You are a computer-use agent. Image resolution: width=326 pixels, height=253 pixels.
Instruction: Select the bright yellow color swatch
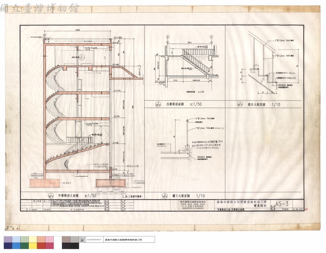tap(33, 246)
